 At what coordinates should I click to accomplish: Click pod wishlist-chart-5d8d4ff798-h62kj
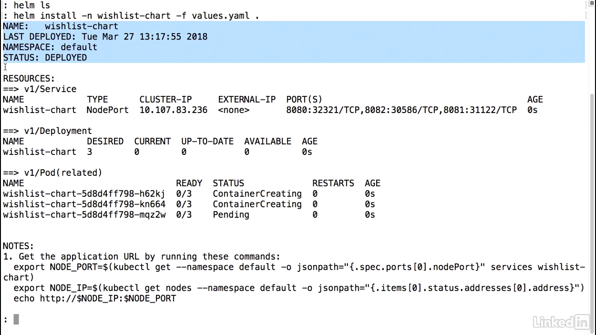coord(84,194)
